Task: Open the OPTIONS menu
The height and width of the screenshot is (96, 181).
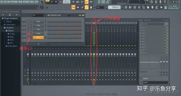Action: coord(26,2)
